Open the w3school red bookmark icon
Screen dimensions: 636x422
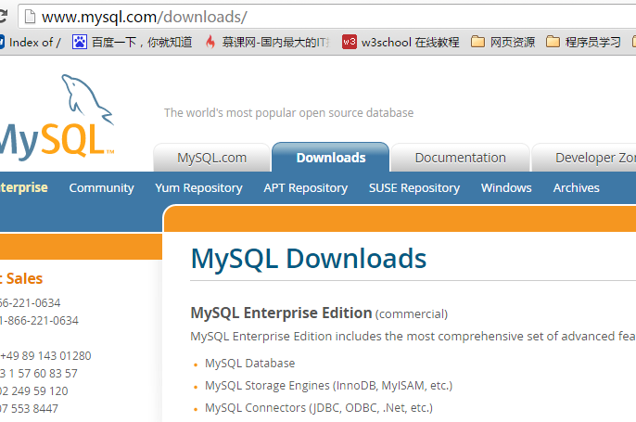[x=350, y=42]
